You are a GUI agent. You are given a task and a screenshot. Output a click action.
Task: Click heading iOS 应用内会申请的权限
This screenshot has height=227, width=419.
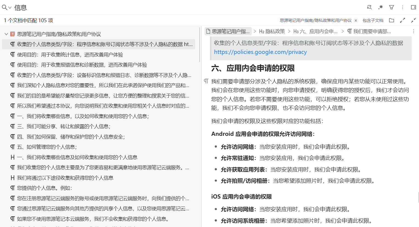[241, 197]
